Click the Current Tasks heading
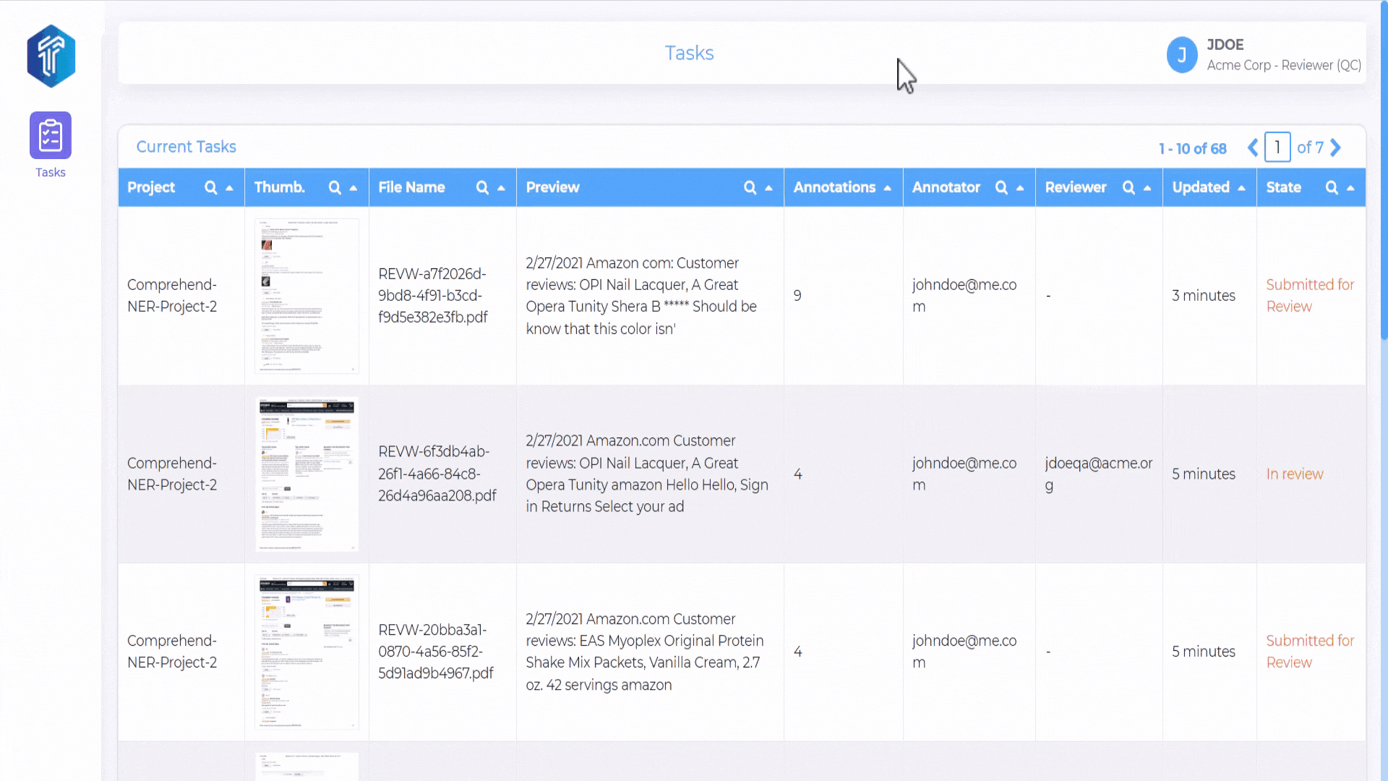The height and width of the screenshot is (781, 1388). click(x=187, y=147)
